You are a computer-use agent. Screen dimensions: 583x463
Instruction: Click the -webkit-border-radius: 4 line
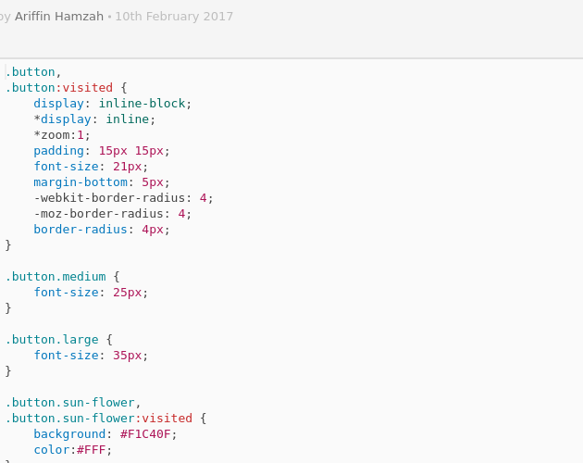point(123,197)
